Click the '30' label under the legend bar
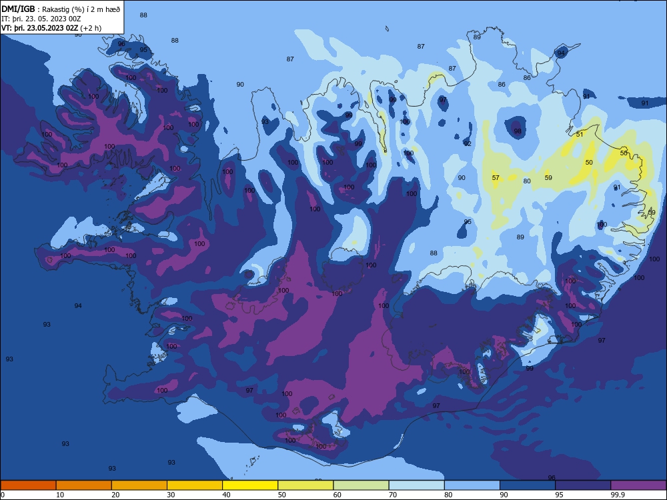667x500 pixels. (x=171, y=495)
